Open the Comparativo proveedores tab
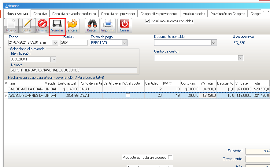This screenshot has width=270, height=167. [x=159, y=14]
